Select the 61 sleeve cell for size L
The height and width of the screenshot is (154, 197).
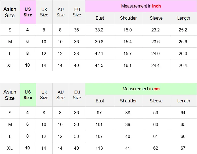[156, 136]
